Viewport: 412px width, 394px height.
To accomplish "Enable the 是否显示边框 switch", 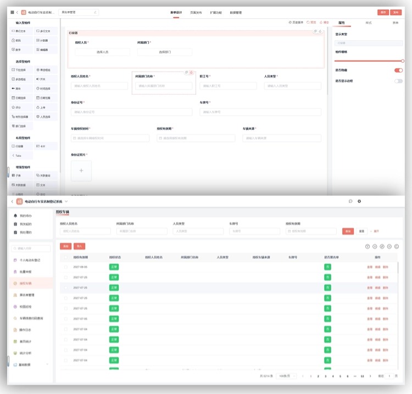I will click(x=398, y=81).
